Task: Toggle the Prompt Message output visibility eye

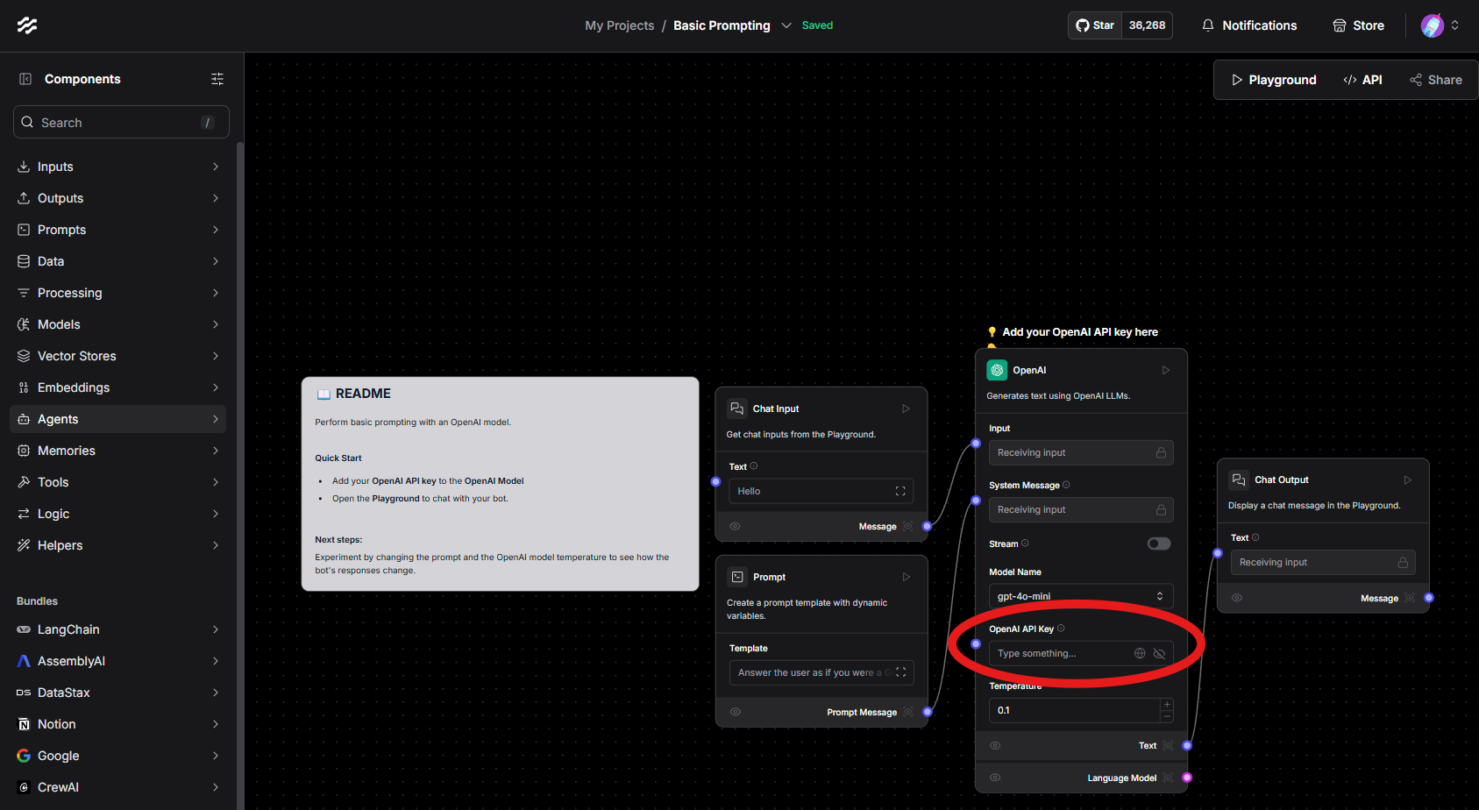Action: [736, 712]
